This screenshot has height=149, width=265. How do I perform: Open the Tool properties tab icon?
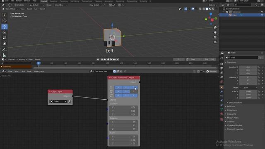pyautogui.click(x=222, y=58)
